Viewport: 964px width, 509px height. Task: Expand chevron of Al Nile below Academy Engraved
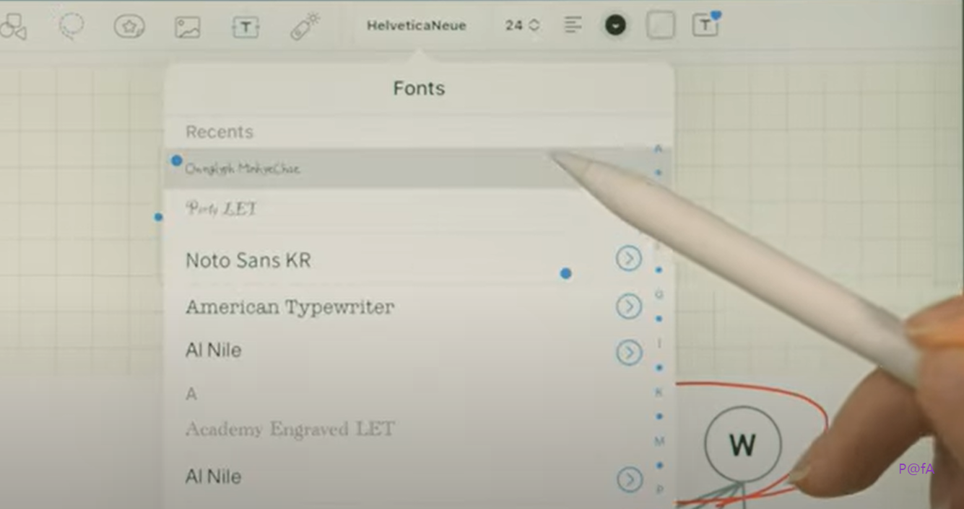point(630,479)
